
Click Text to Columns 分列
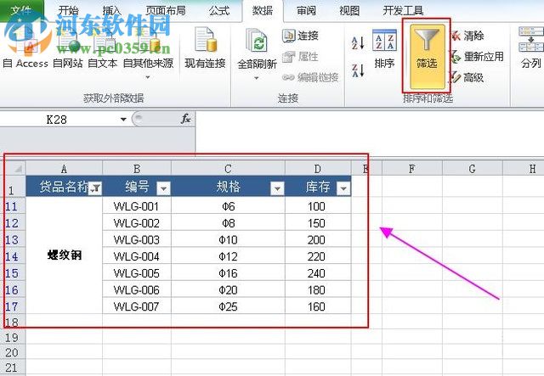pyautogui.click(x=530, y=48)
